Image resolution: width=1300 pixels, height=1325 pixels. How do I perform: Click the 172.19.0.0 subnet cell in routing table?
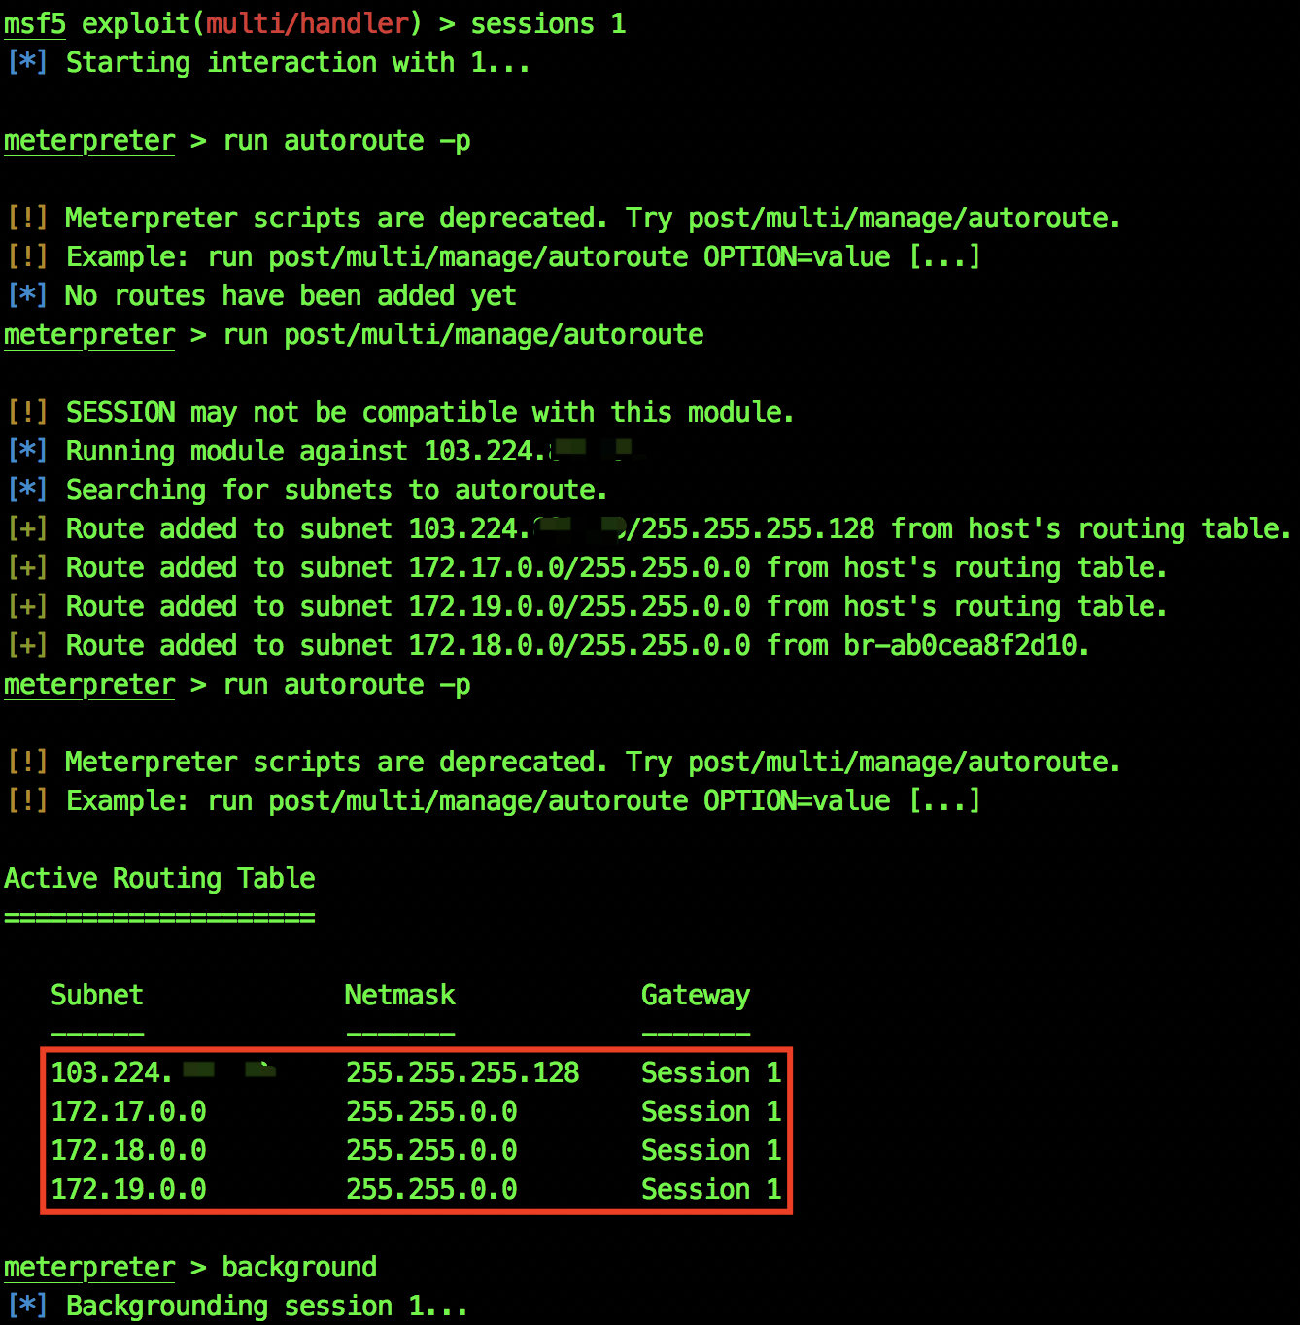pos(128,1189)
